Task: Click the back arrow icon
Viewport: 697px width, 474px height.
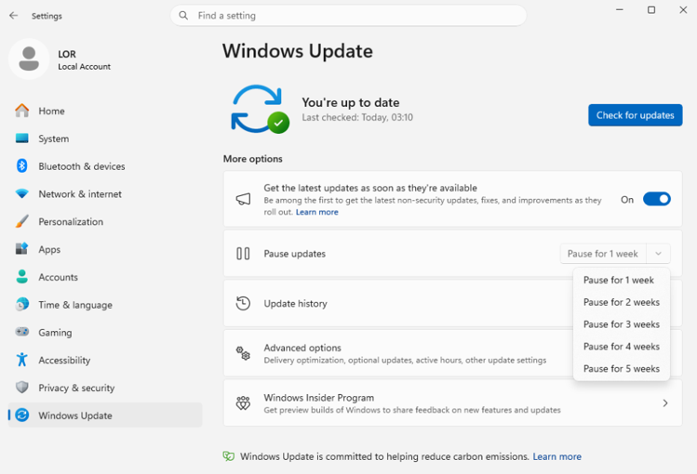Action: 14,16
